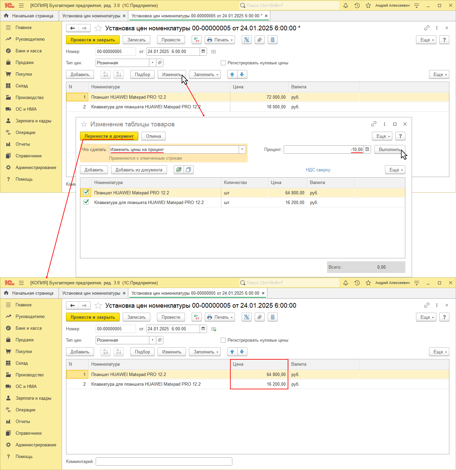Expand the Что сделать action dropdown
The image size is (456, 470).
pyautogui.click(x=242, y=149)
